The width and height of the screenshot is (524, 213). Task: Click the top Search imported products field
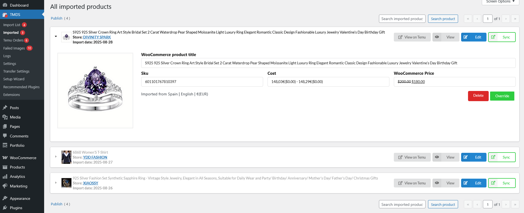click(402, 19)
